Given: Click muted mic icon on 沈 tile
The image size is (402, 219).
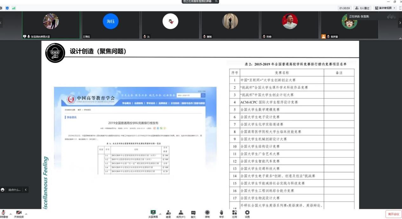Looking at the screenshot, I should 144,37.
